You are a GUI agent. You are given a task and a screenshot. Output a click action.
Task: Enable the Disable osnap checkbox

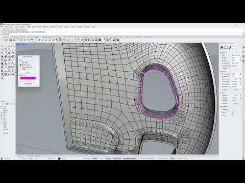click(2, 133)
